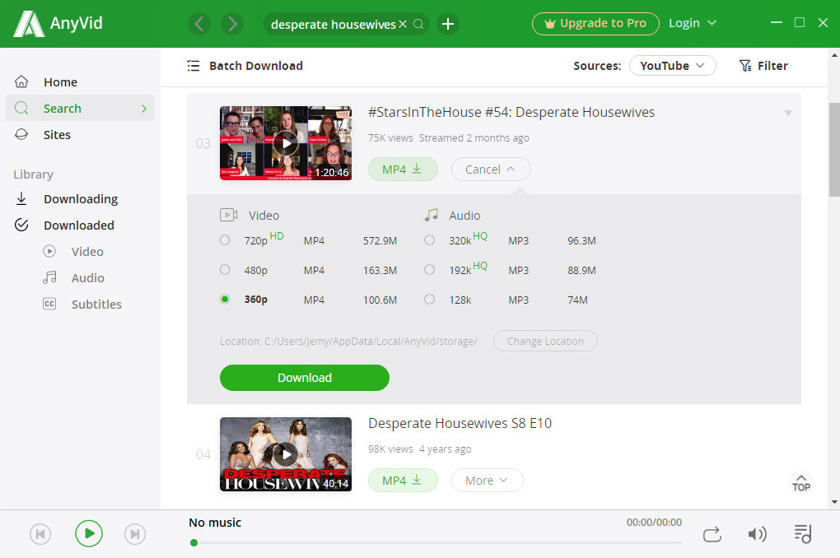Jump to top with the TOP button

801,483
